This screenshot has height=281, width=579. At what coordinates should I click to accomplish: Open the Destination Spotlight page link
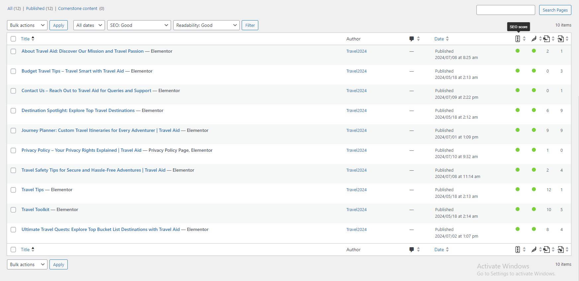pyautogui.click(x=78, y=111)
